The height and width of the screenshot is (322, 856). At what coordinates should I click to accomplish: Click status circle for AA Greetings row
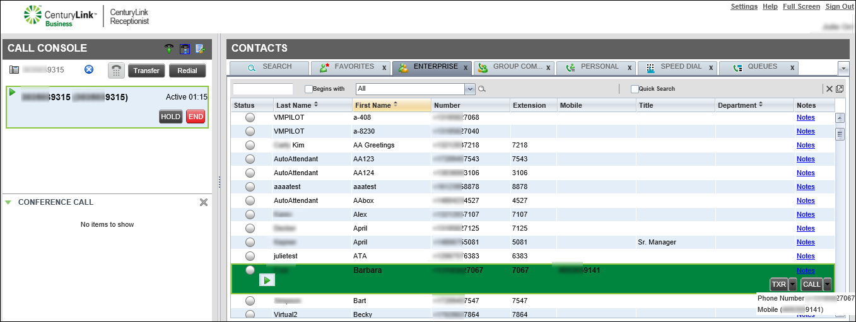click(x=250, y=145)
